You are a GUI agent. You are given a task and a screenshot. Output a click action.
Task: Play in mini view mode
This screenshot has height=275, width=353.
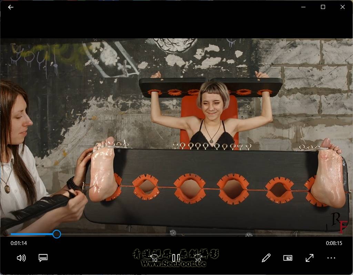pyautogui.click(x=288, y=258)
